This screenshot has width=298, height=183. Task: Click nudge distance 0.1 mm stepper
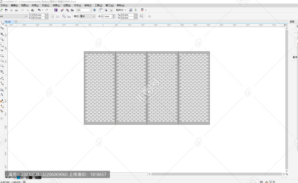[114, 16]
